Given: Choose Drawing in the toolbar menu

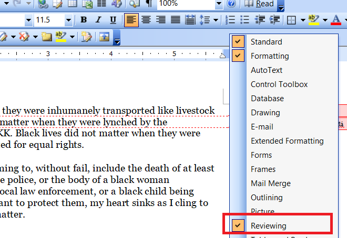Looking at the screenshot, I should [265, 113].
